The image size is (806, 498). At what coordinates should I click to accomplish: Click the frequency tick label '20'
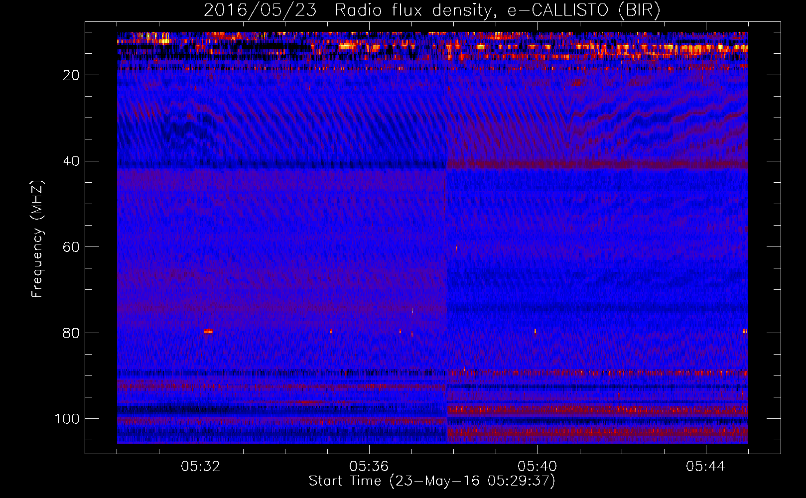coord(71,75)
